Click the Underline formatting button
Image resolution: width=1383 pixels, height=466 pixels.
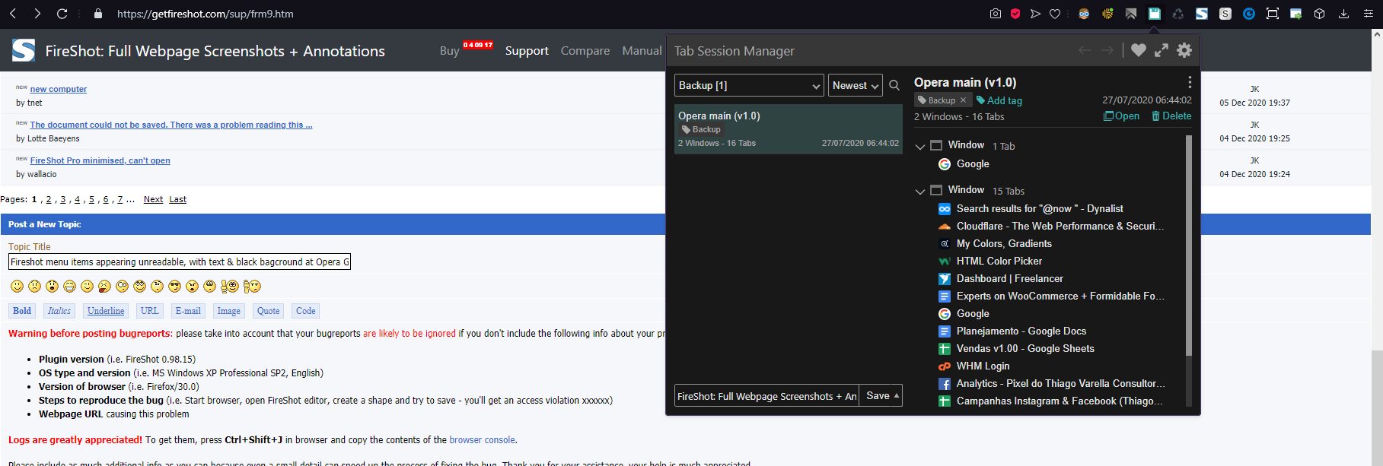point(106,311)
